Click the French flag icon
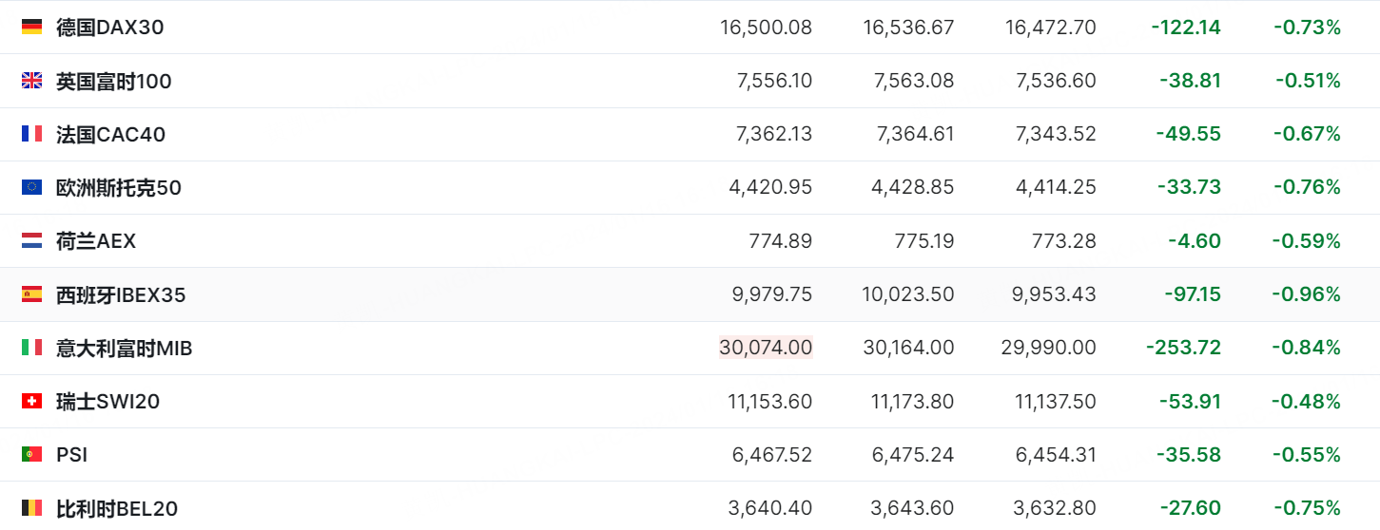The height and width of the screenshot is (530, 1380). click(31, 134)
